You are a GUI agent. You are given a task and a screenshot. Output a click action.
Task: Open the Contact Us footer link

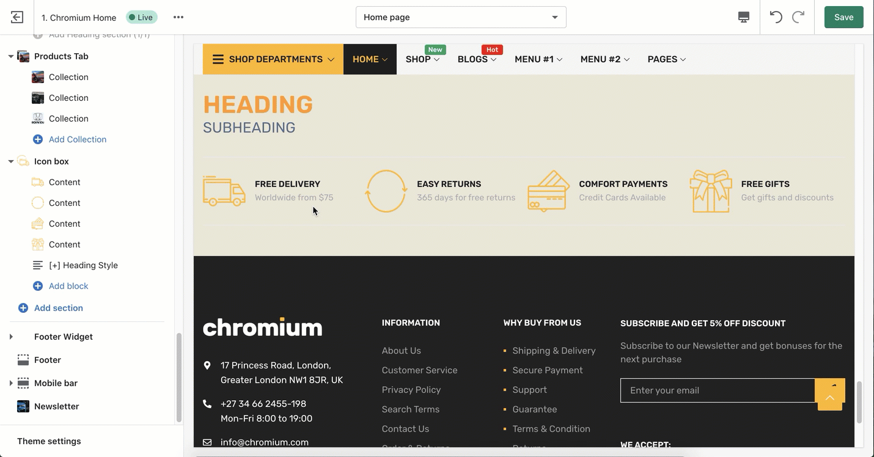pyautogui.click(x=406, y=429)
